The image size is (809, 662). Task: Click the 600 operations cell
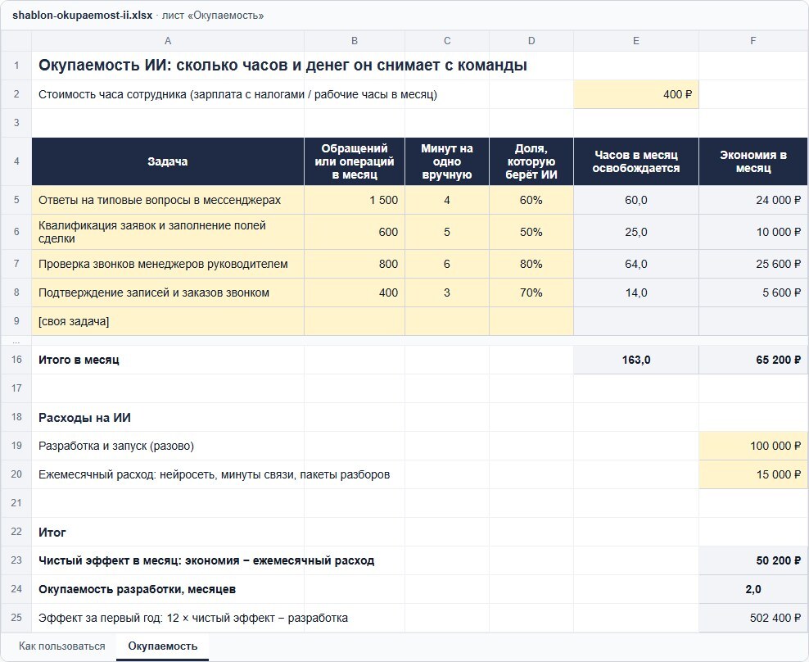355,232
